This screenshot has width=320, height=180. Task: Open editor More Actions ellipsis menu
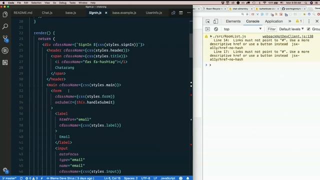[x=189, y=12]
